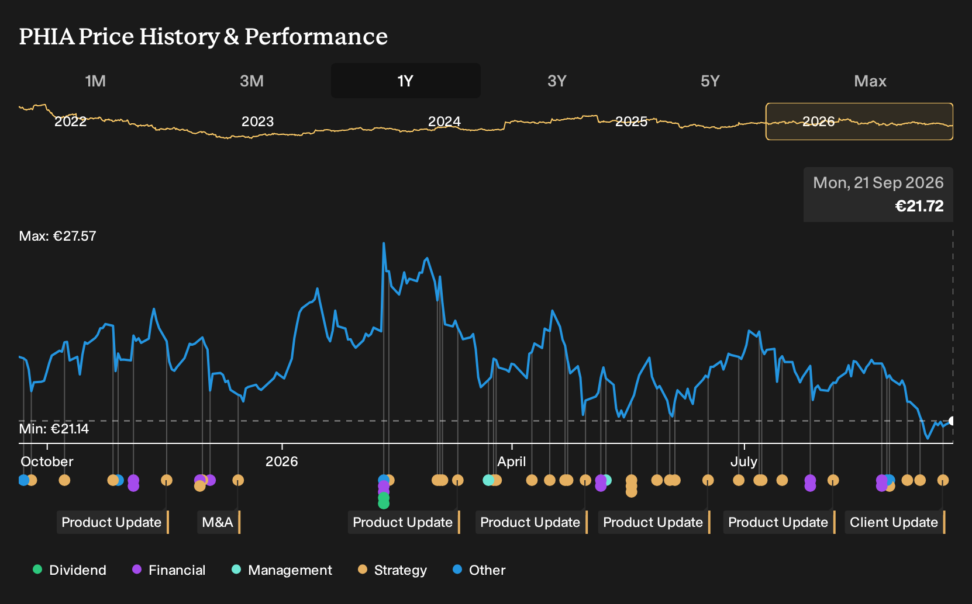Screen dimensions: 972x604
Task: Click the stack of three Strategy dots
Action: [x=631, y=485]
